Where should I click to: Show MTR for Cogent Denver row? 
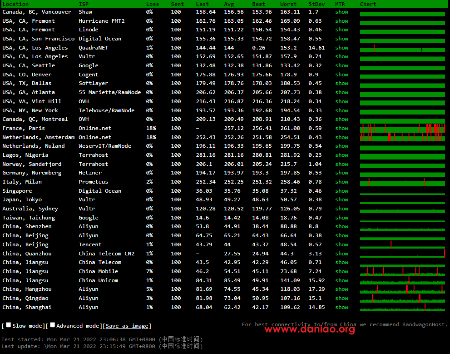pos(341,75)
